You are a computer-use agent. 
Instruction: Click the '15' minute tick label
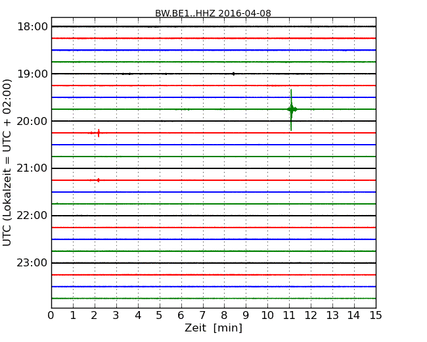(376, 316)
